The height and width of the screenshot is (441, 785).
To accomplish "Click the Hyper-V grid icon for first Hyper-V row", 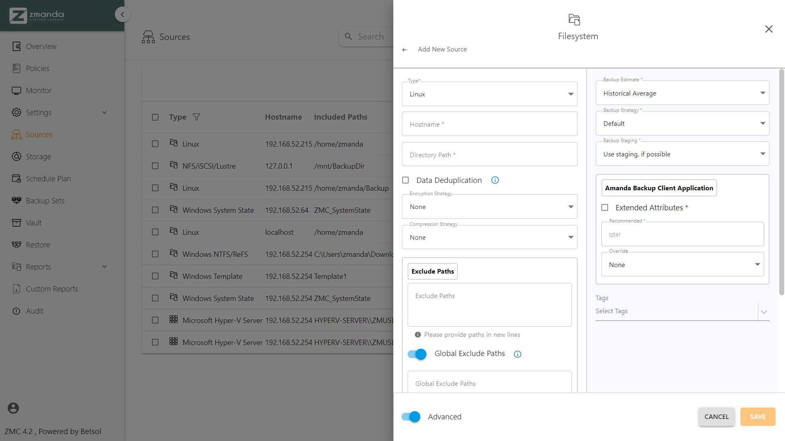I will [174, 319].
